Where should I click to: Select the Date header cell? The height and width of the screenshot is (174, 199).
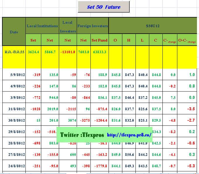tap(14, 32)
